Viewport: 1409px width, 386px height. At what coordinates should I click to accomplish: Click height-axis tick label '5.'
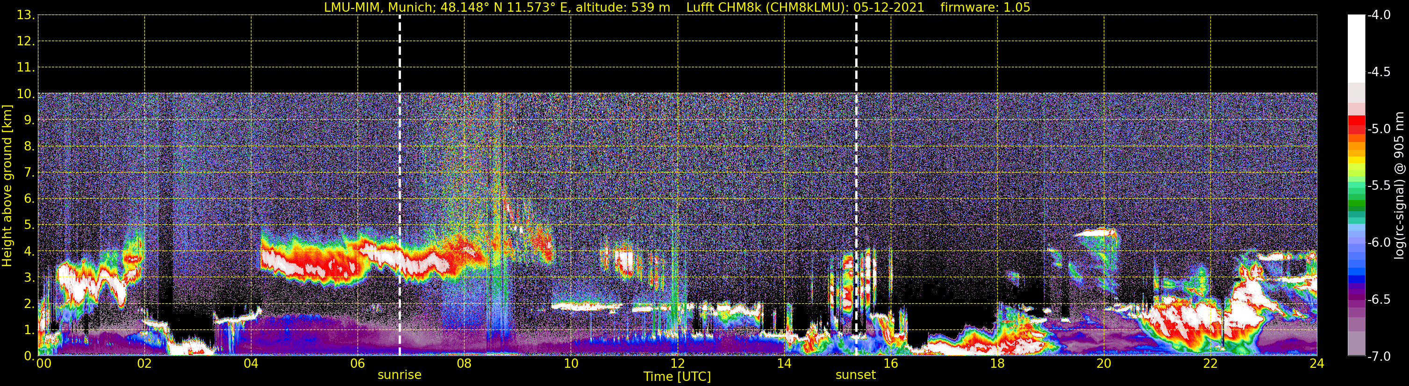[x=29, y=225]
